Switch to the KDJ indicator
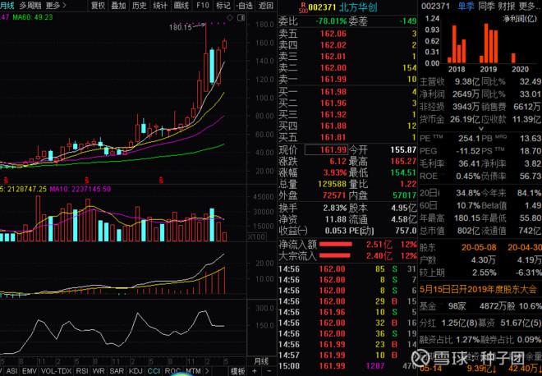 click(x=135, y=371)
